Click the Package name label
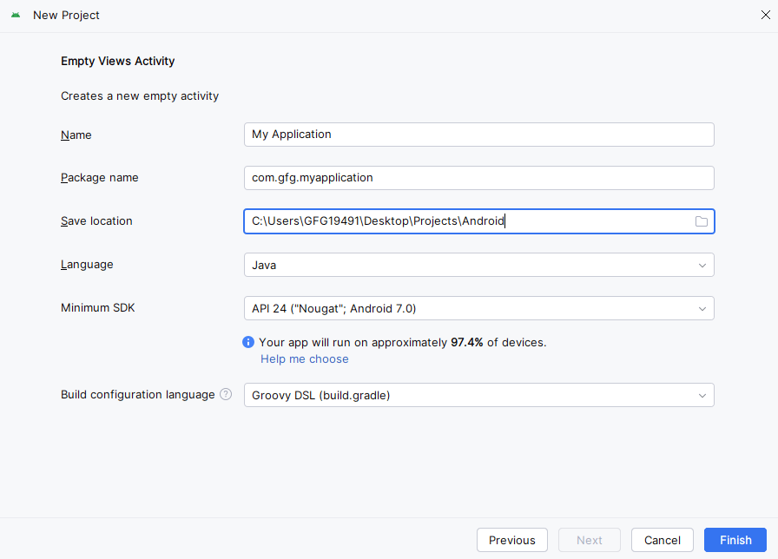 tap(100, 177)
